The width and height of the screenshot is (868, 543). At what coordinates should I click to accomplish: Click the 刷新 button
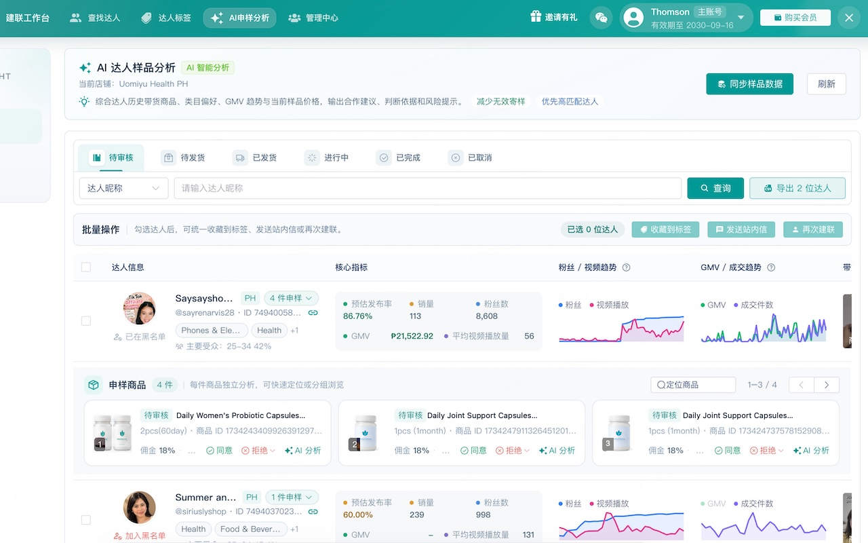[x=826, y=84]
